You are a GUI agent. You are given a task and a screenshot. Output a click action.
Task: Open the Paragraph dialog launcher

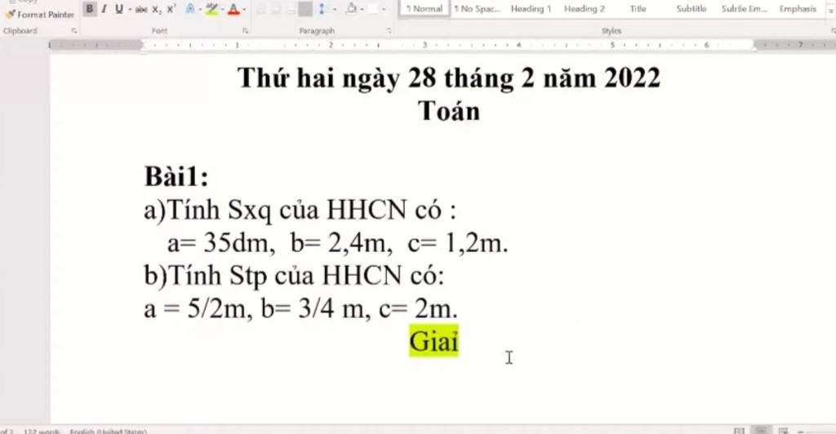coord(389,31)
